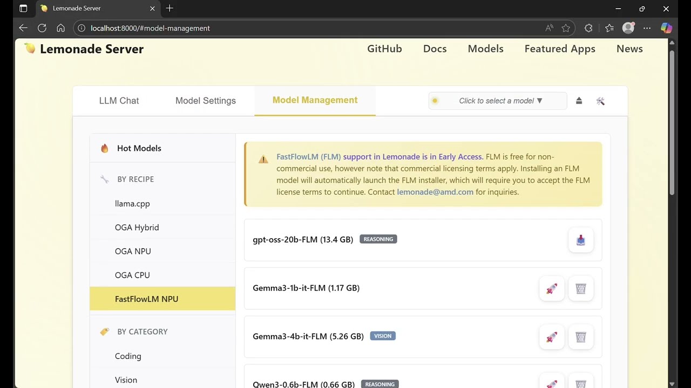Download the gpt-oss-20b-FLM model

[581, 240]
